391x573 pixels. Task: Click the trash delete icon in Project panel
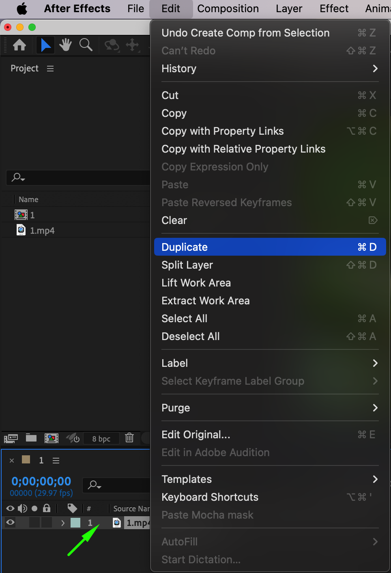129,438
